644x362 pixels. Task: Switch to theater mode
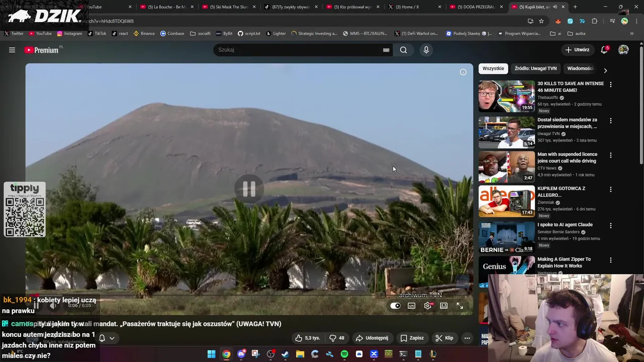coord(444,306)
